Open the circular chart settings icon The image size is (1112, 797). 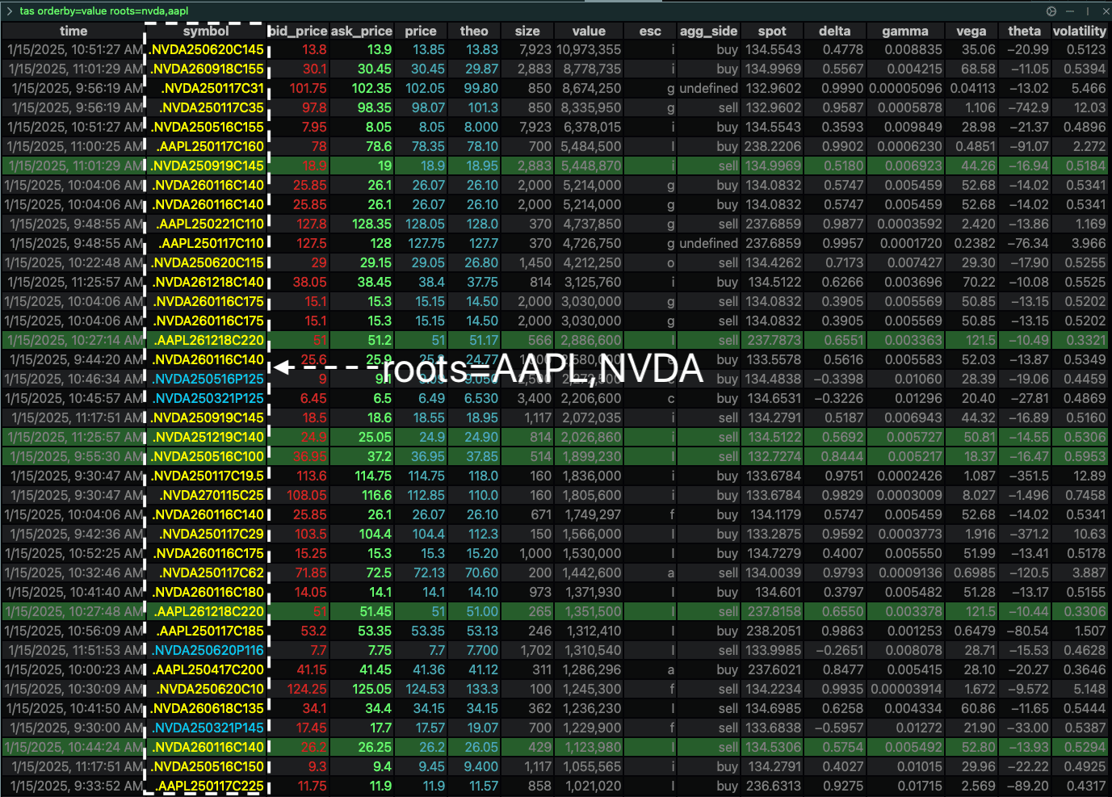(x=1051, y=11)
